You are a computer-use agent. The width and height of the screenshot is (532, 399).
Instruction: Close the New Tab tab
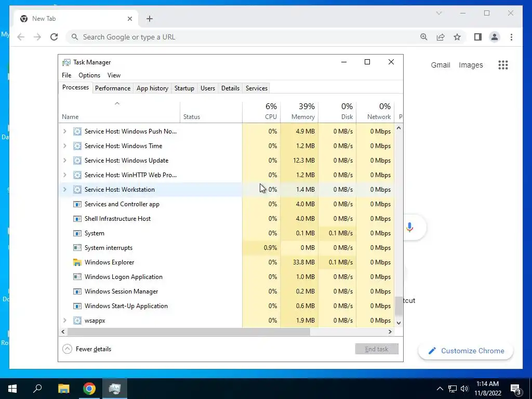(x=129, y=19)
